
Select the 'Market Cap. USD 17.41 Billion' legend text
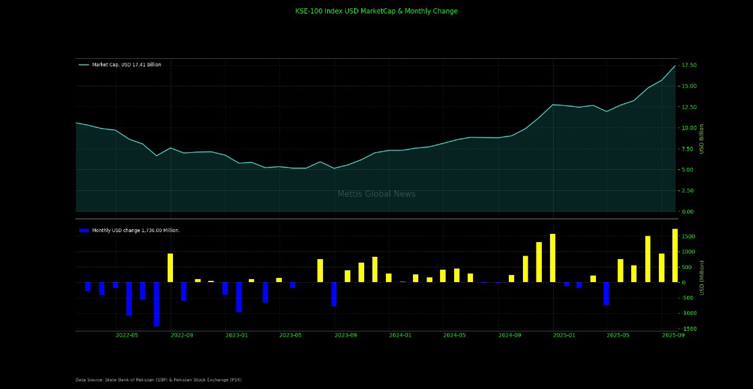(x=126, y=65)
